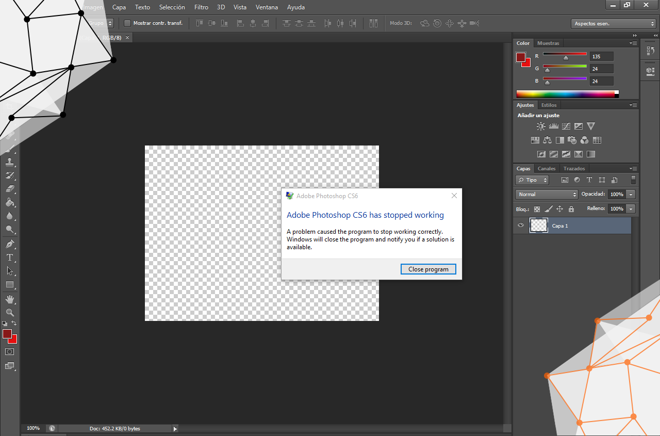Open the Opacidad slider arrow
The image size is (660, 436).
(631, 195)
